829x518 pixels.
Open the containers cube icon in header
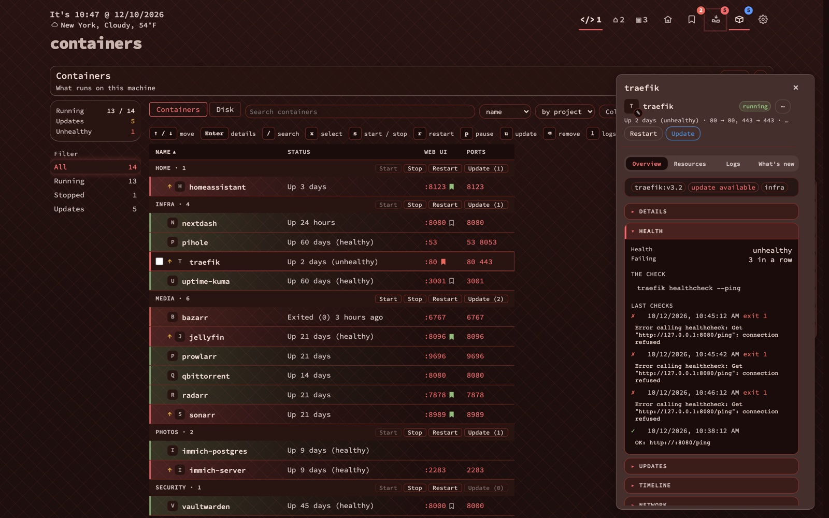point(739,20)
